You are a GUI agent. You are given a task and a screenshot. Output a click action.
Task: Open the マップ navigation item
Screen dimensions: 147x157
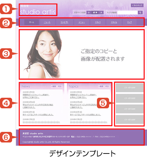pos(129,22)
